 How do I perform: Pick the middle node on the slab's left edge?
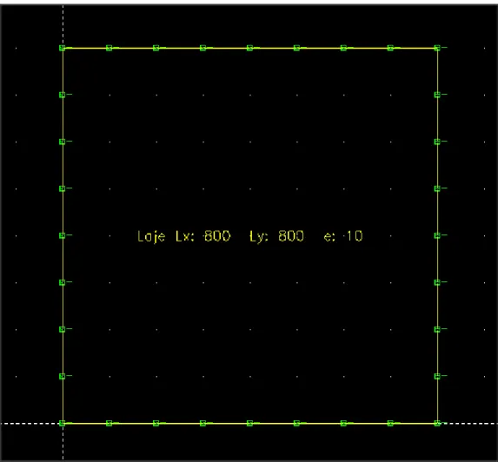coord(63,235)
